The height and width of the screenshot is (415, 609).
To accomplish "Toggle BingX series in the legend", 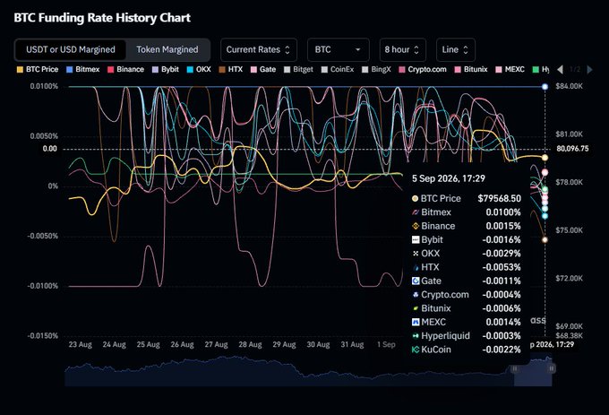I will coord(376,70).
